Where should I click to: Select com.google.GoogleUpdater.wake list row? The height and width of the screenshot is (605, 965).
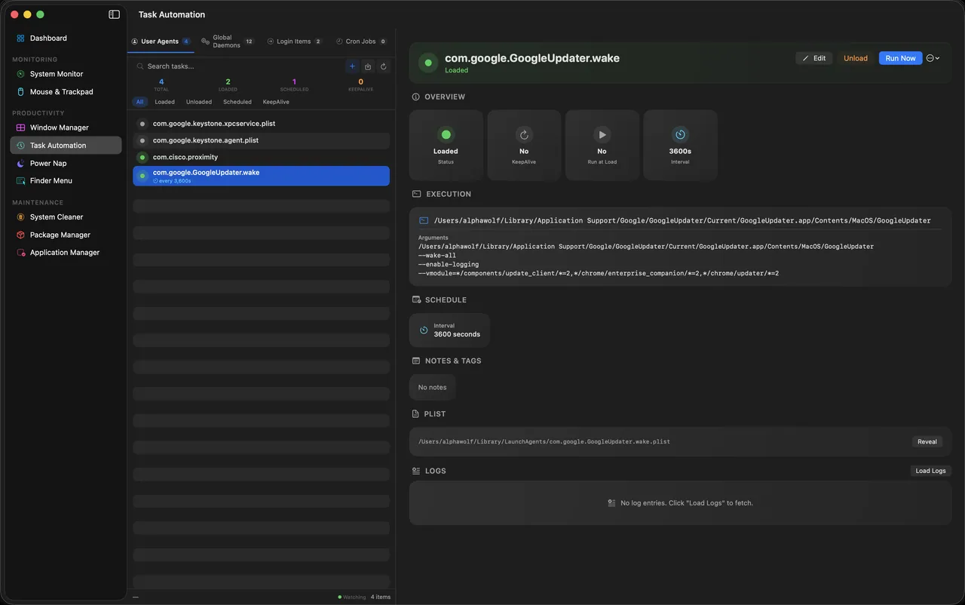coord(261,176)
